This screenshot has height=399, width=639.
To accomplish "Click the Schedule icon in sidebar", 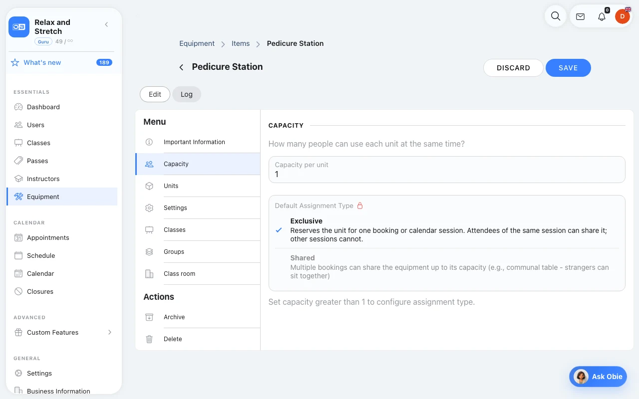I will (x=18, y=255).
